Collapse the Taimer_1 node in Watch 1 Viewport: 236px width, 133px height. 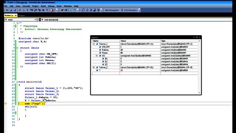(x=94, y=44)
